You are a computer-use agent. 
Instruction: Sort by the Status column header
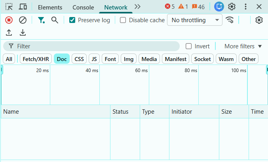(125, 112)
